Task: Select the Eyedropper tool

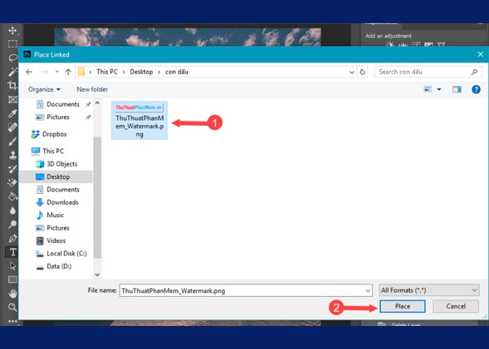Action: [12, 113]
